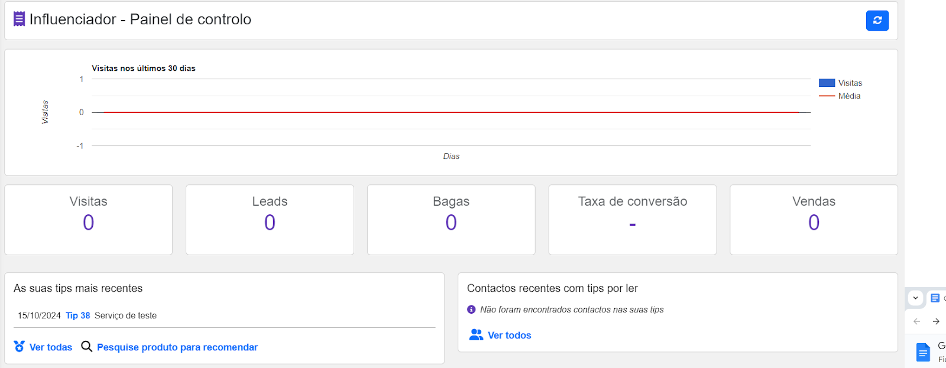The image size is (946, 368).
Task: Click the 'Visitas nos últimos 30 dias' chart title
Action: (x=144, y=69)
